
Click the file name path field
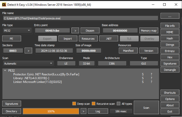tap(80, 18)
